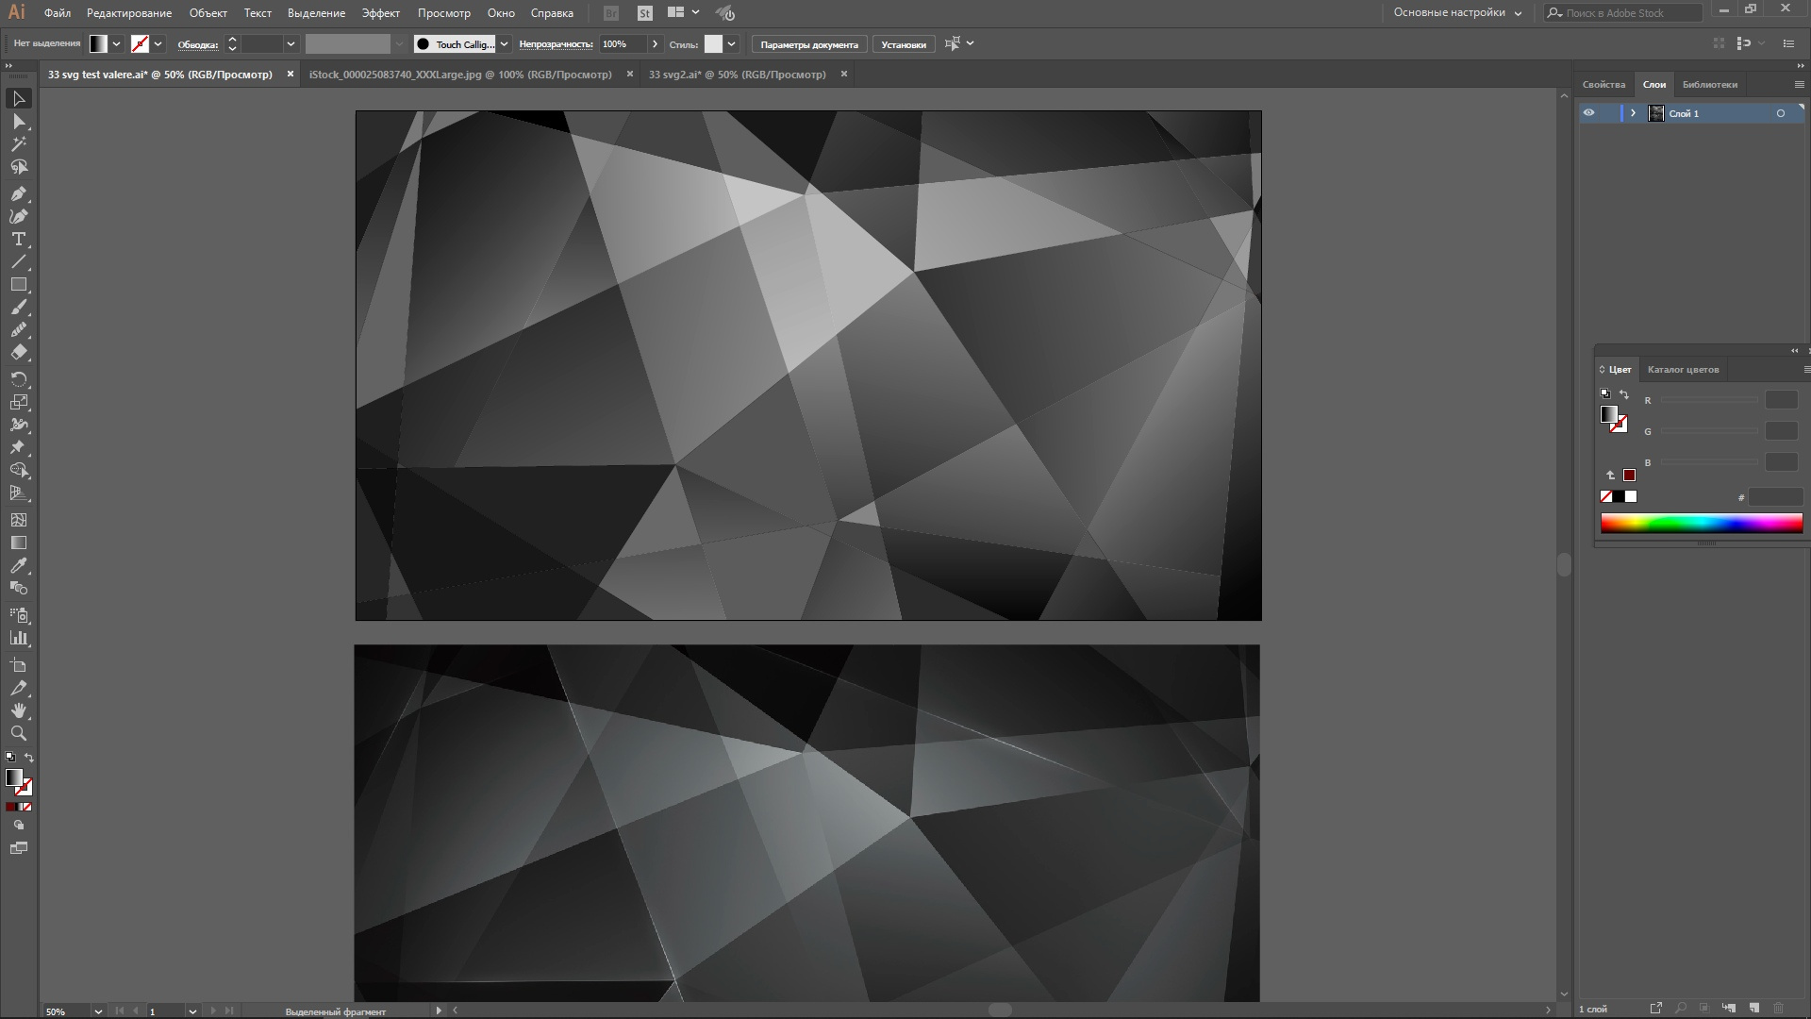Select the Rectangle tool
Screen dimensions: 1811x1019
[19, 284]
